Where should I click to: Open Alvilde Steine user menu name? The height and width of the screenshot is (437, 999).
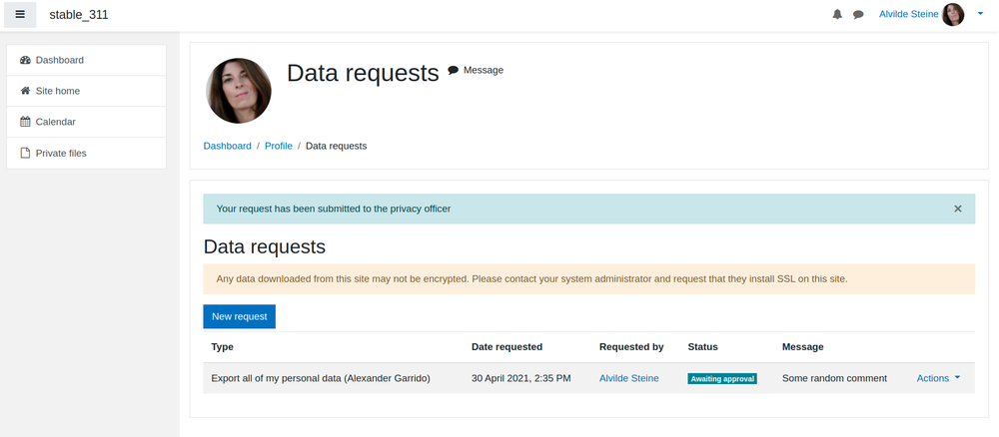click(x=908, y=14)
